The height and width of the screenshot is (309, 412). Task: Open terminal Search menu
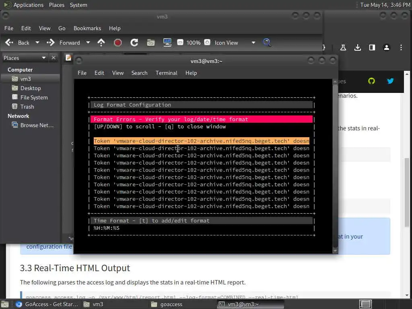[140, 73]
